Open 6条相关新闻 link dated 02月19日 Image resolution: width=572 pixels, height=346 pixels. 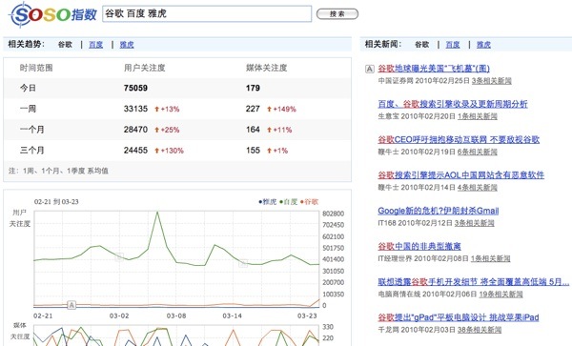coord(478,152)
